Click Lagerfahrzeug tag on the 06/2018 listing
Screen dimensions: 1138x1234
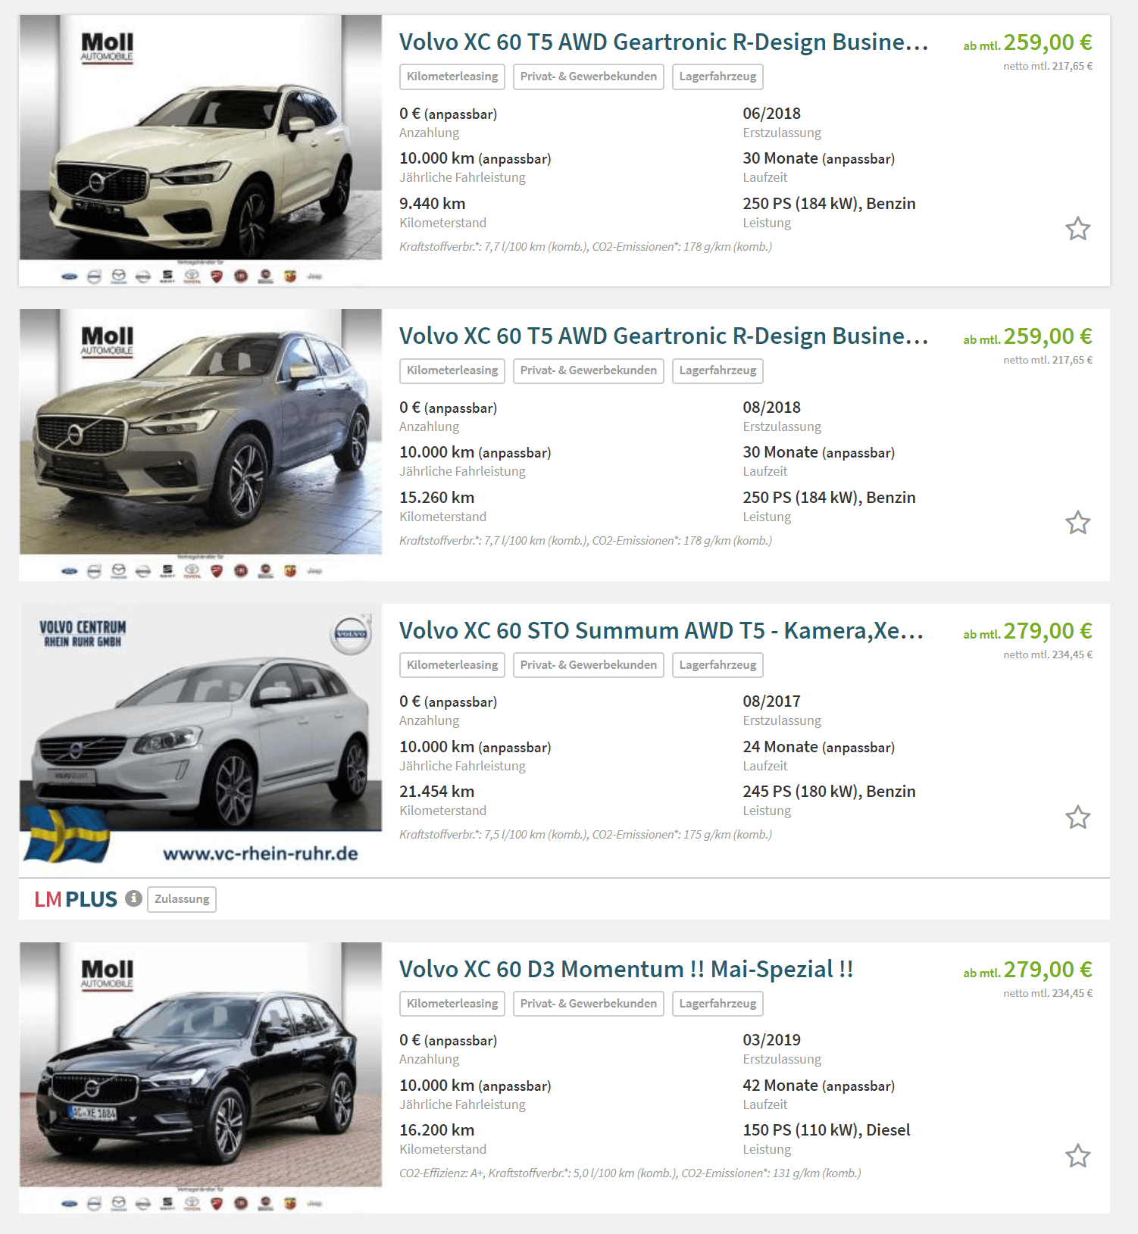718,77
